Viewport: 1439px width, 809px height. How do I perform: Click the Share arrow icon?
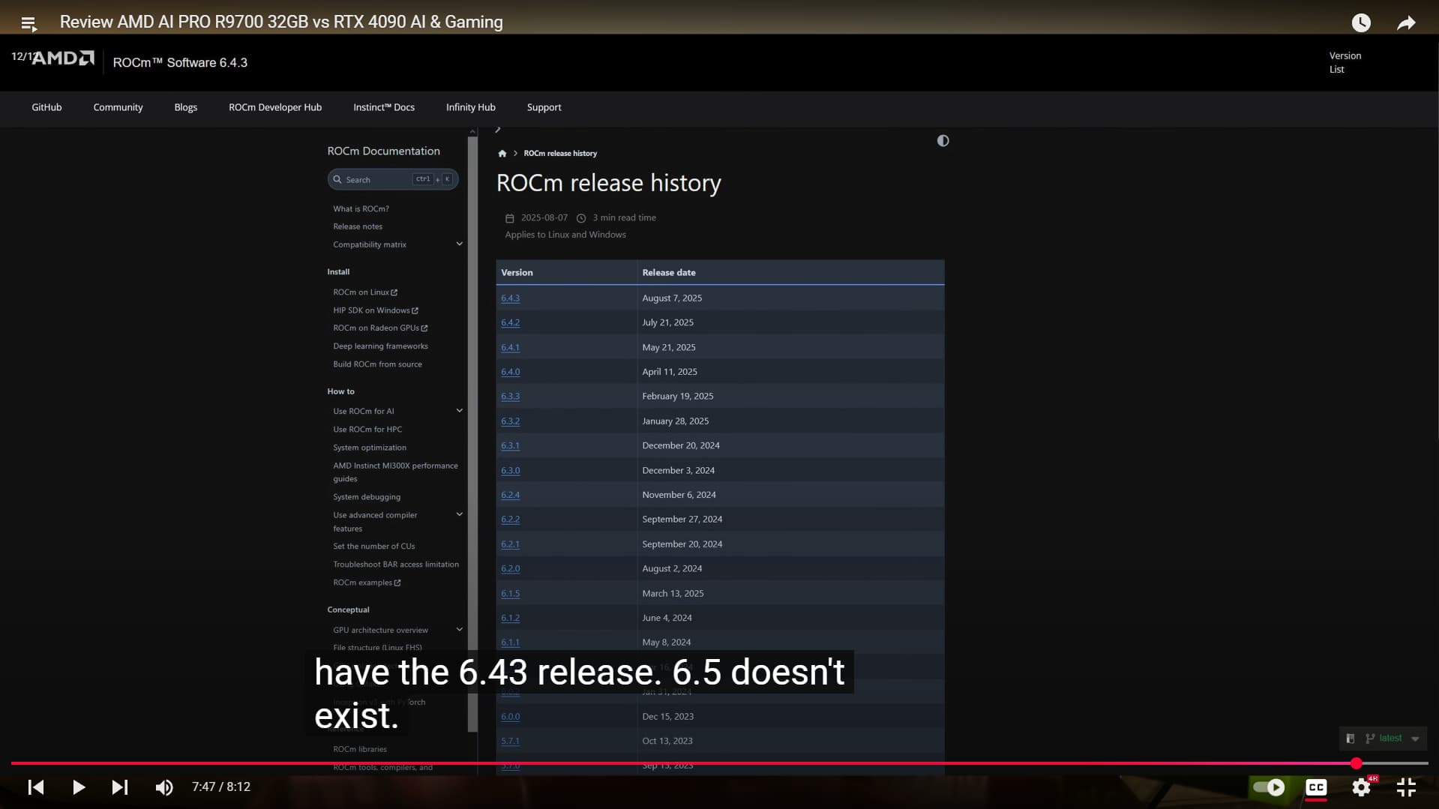1405,23
